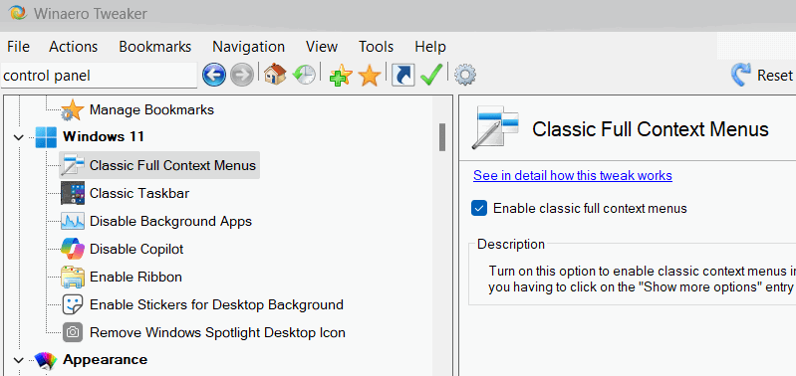Add bookmark with the green plus star

[340, 76]
